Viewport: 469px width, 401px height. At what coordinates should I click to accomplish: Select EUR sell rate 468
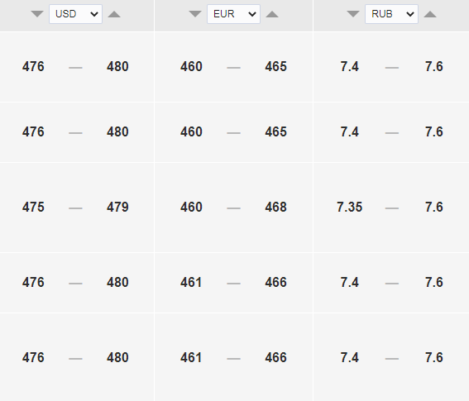[x=275, y=207]
